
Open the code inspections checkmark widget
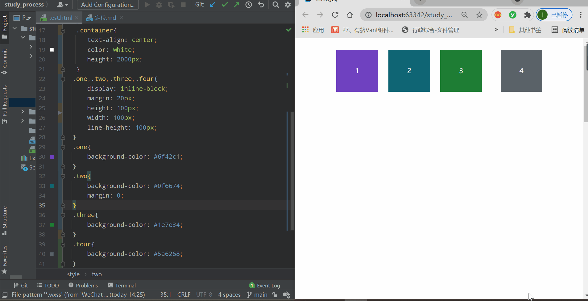289,30
